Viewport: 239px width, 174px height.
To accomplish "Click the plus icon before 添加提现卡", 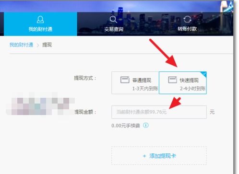I will click(x=144, y=156).
